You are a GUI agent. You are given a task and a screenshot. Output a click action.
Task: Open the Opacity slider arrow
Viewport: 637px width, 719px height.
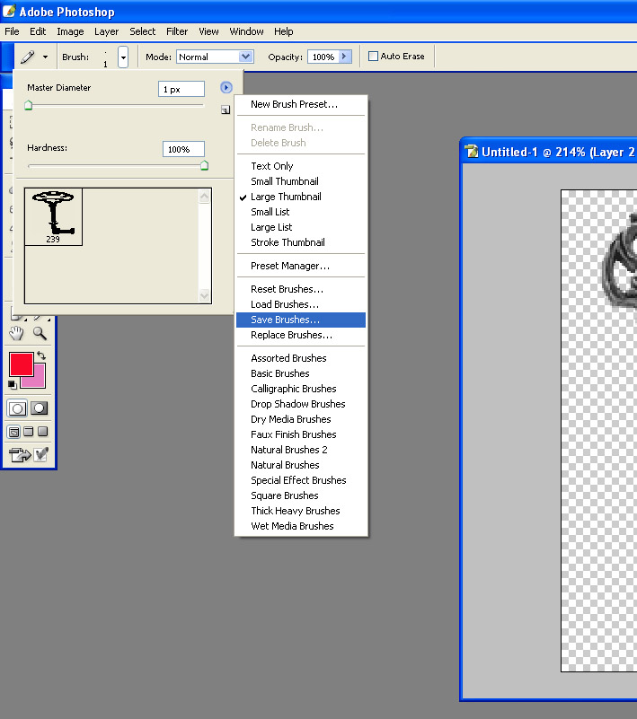point(345,57)
